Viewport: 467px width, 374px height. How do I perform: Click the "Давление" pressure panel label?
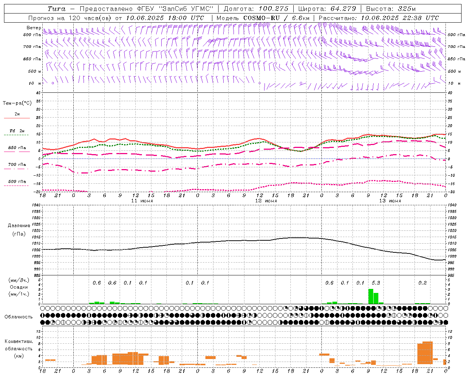19,226
